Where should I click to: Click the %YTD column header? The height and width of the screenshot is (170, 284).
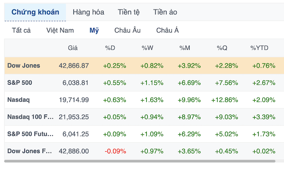tap(259, 48)
